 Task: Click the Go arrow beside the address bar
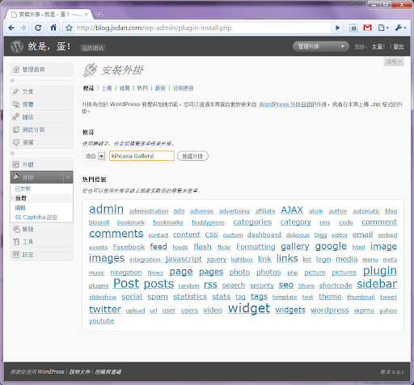pos(337,27)
